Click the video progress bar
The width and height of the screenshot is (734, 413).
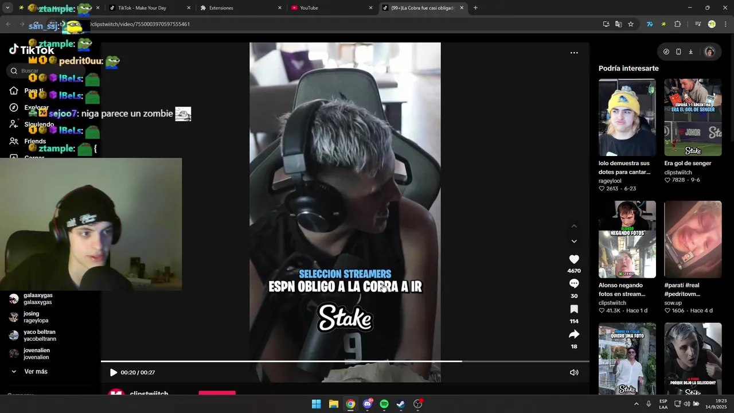(345, 361)
